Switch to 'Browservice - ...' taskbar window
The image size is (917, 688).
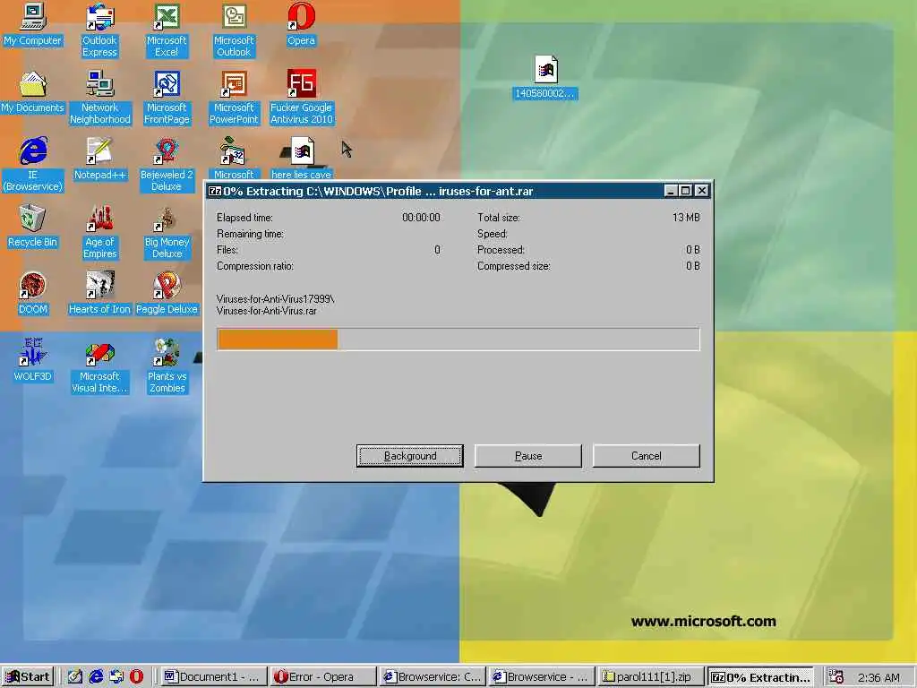(x=541, y=676)
